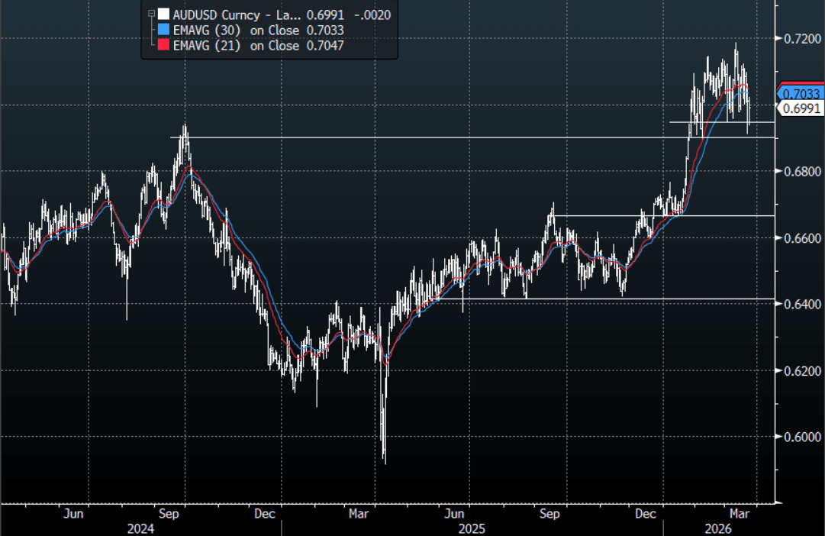The height and width of the screenshot is (536, 825).
Task: Collapse the legend tree with the minus box
Action: click(151, 15)
